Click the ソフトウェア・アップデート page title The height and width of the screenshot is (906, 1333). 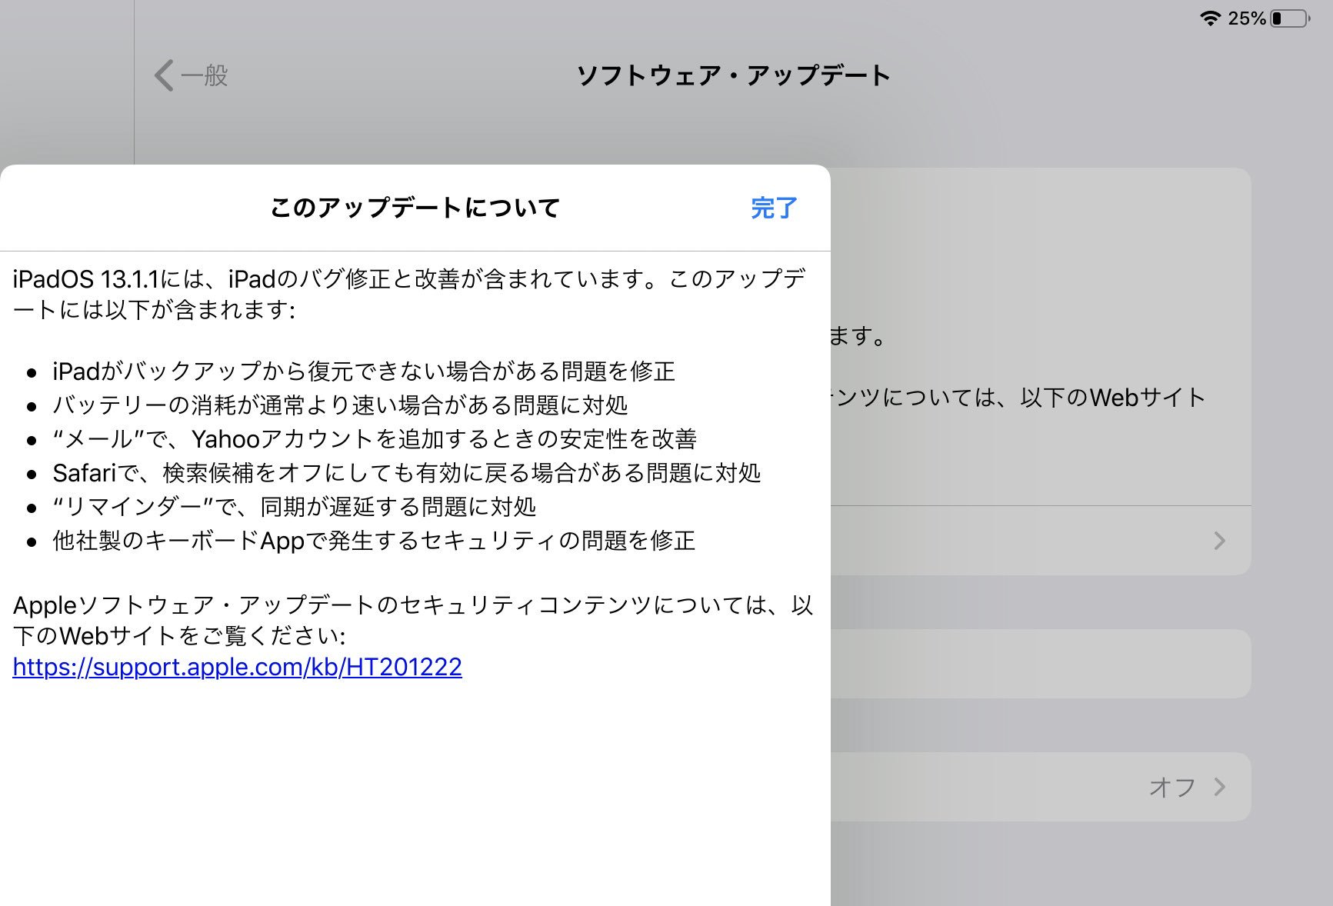coord(733,75)
